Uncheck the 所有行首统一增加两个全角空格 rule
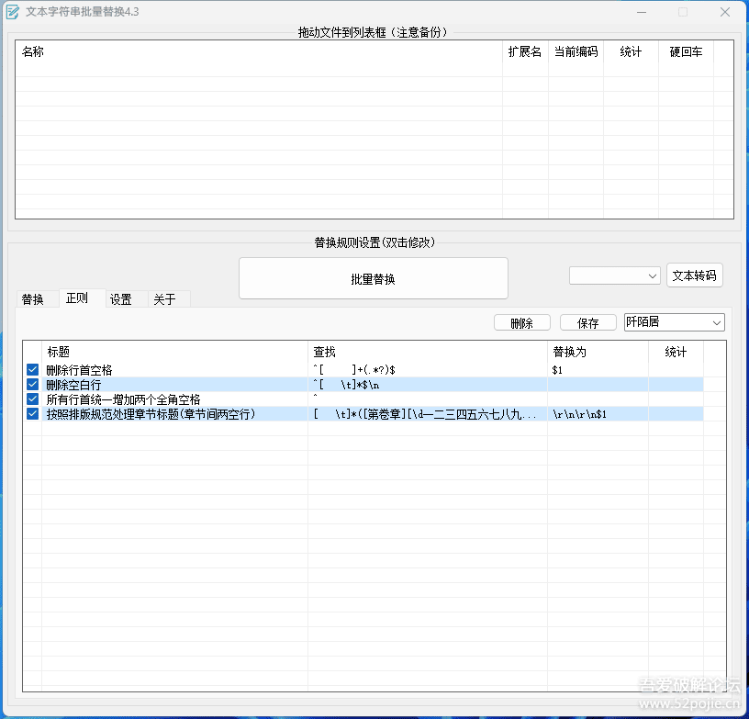749x719 pixels. [x=34, y=399]
